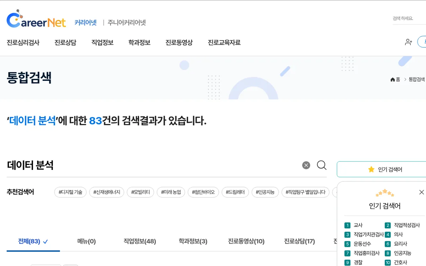426x266 pixels.
Task: Open the 진로심리검사 menu
Action: [x=23, y=43]
